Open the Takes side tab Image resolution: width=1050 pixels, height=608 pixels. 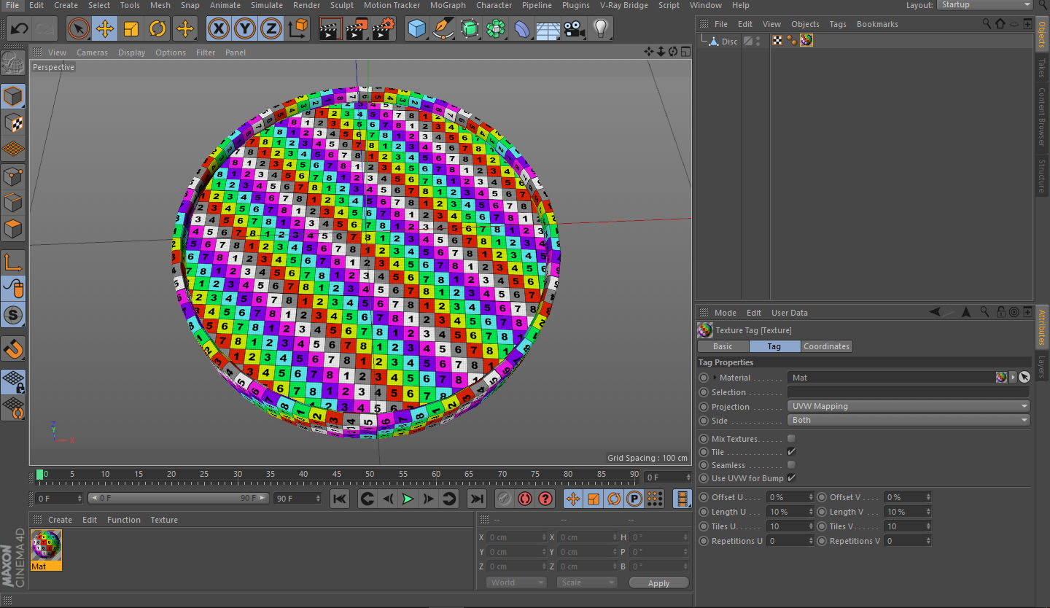coord(1041,68)
